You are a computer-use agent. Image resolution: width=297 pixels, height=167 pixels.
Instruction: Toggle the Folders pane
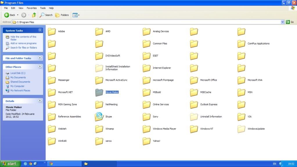(62, 15)
